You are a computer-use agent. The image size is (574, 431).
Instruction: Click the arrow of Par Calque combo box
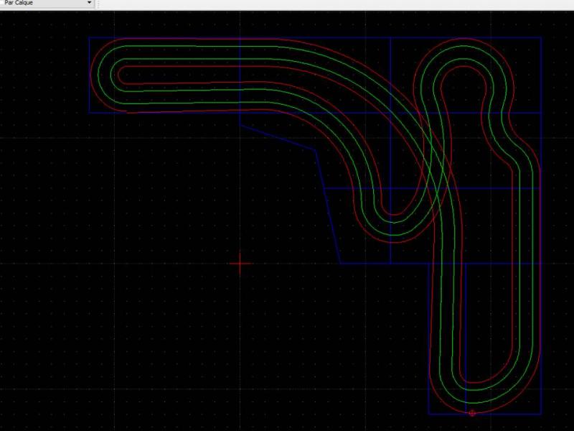coord(89,4)
